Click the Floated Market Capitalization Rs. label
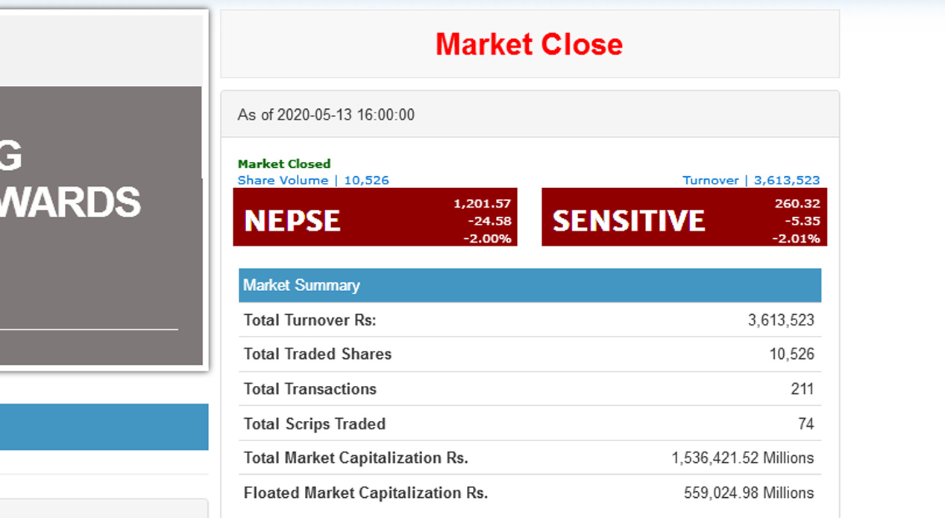This screenshot has height=518, width=945. (365, 493)
